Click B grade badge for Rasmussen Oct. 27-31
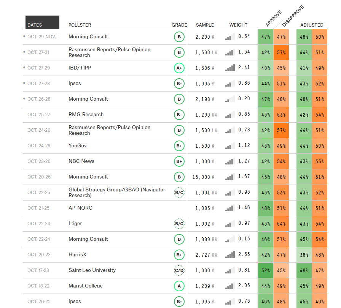The height and width of the screenshot is (308, 341). click(x=179, y=52)
